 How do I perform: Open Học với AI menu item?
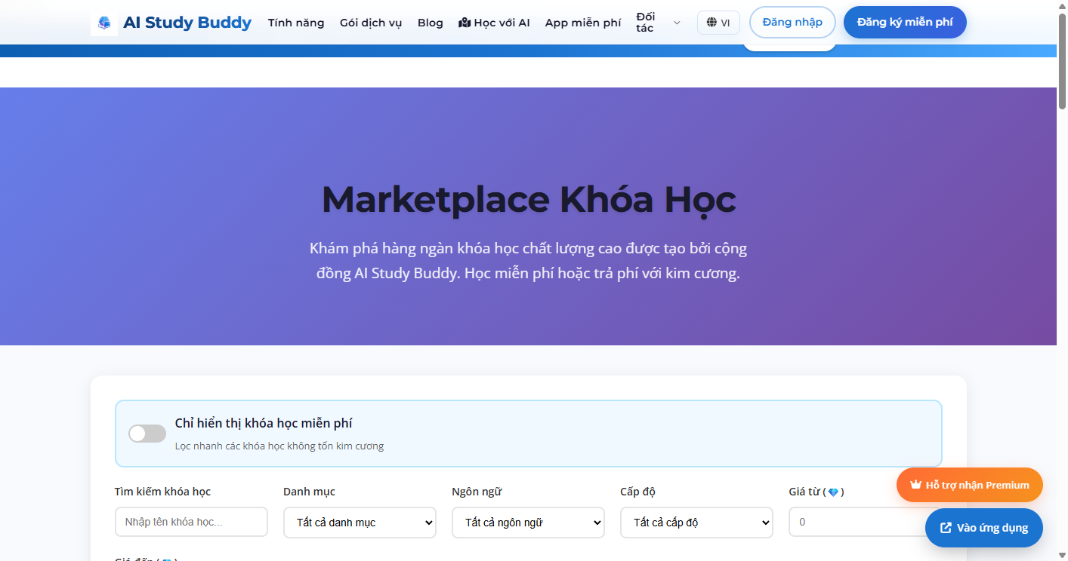click(x=494, y=23)
